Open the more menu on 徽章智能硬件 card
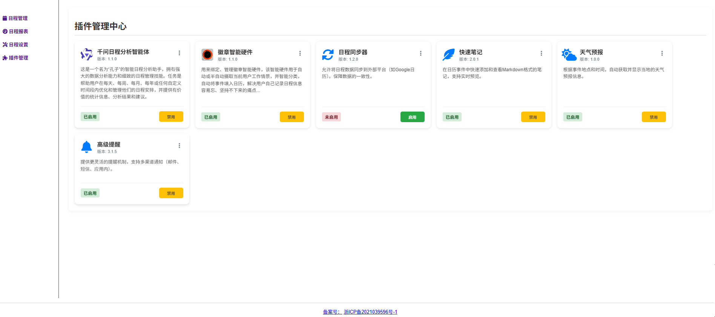 300,54
